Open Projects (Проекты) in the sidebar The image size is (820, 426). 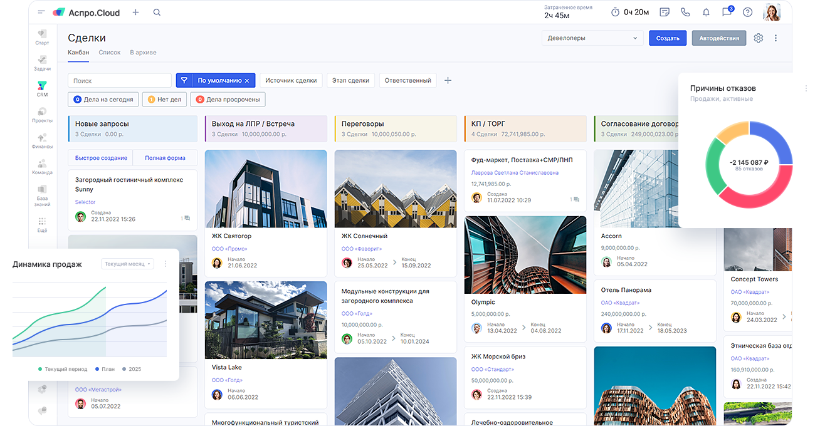(42, 115)
